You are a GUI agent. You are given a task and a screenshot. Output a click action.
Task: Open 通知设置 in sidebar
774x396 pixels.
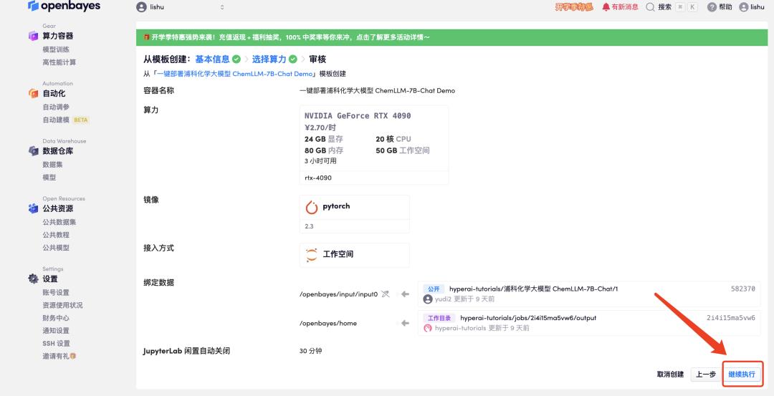pyautogui.click(x=56, y=330)
